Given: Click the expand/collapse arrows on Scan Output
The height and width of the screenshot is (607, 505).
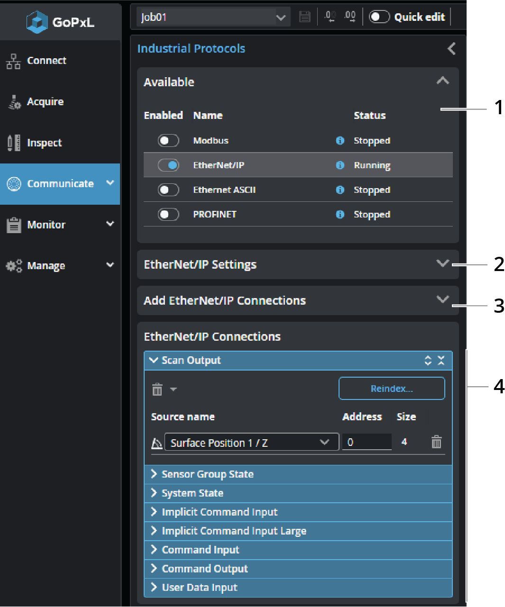Looking at the screenshot, I should [x=428, y=361].
